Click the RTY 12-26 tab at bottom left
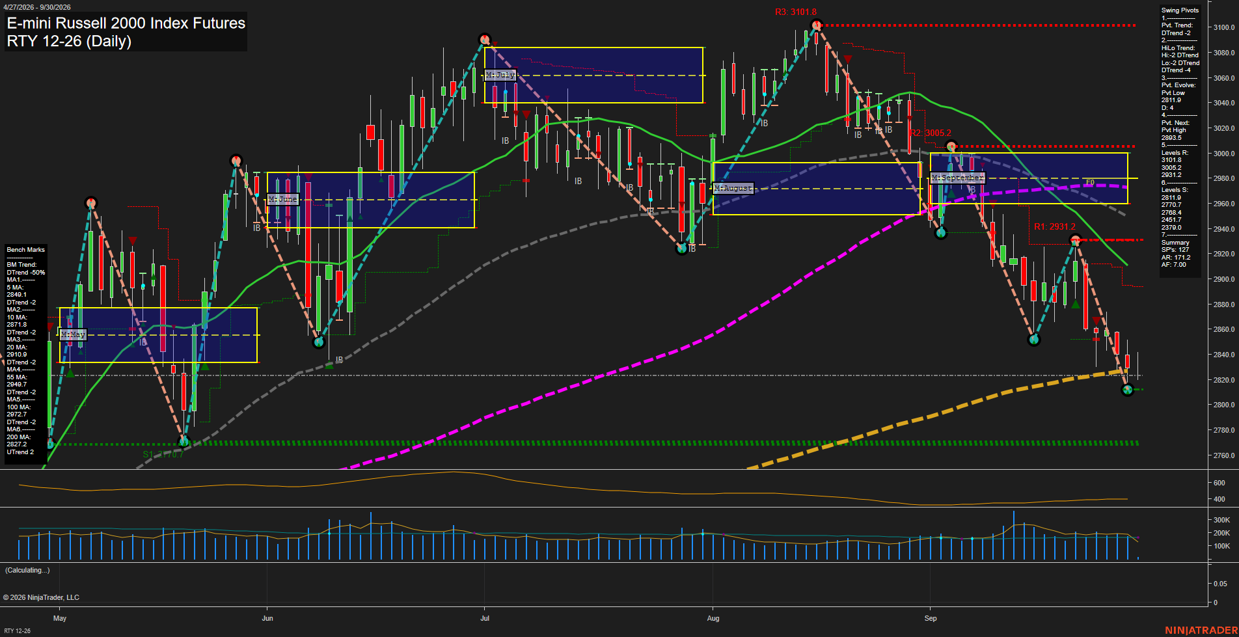The image size is (1239, 637). pos(17,630)
